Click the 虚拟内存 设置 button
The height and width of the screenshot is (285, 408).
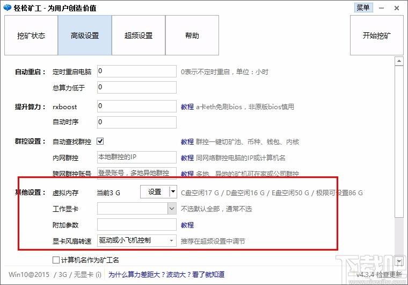coord(155,192)
